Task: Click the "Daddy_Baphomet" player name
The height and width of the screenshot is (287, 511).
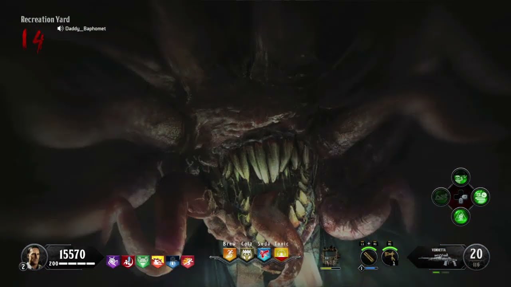Action: 85,29
